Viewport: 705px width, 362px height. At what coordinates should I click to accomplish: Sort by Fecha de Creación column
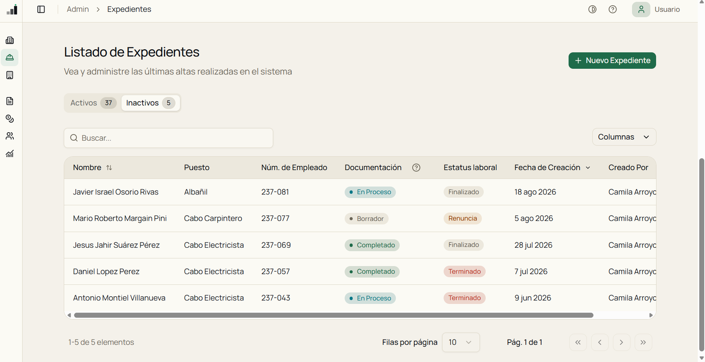pyautogui.click(x=552, y=168)
